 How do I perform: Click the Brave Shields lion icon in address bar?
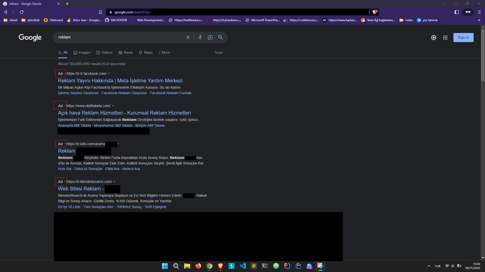[375, 12]
